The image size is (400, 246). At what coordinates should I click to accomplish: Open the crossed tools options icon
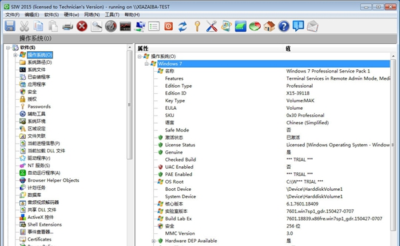[211, 26]
